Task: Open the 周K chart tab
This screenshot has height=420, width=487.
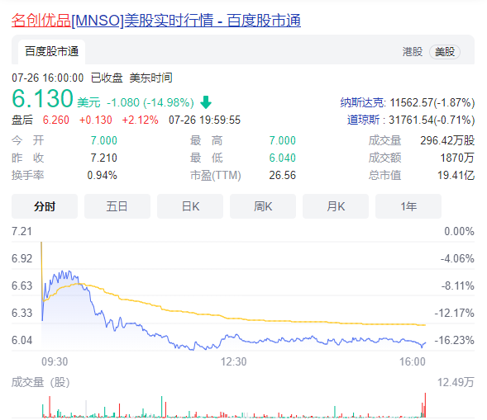Action: pos(263,206)
